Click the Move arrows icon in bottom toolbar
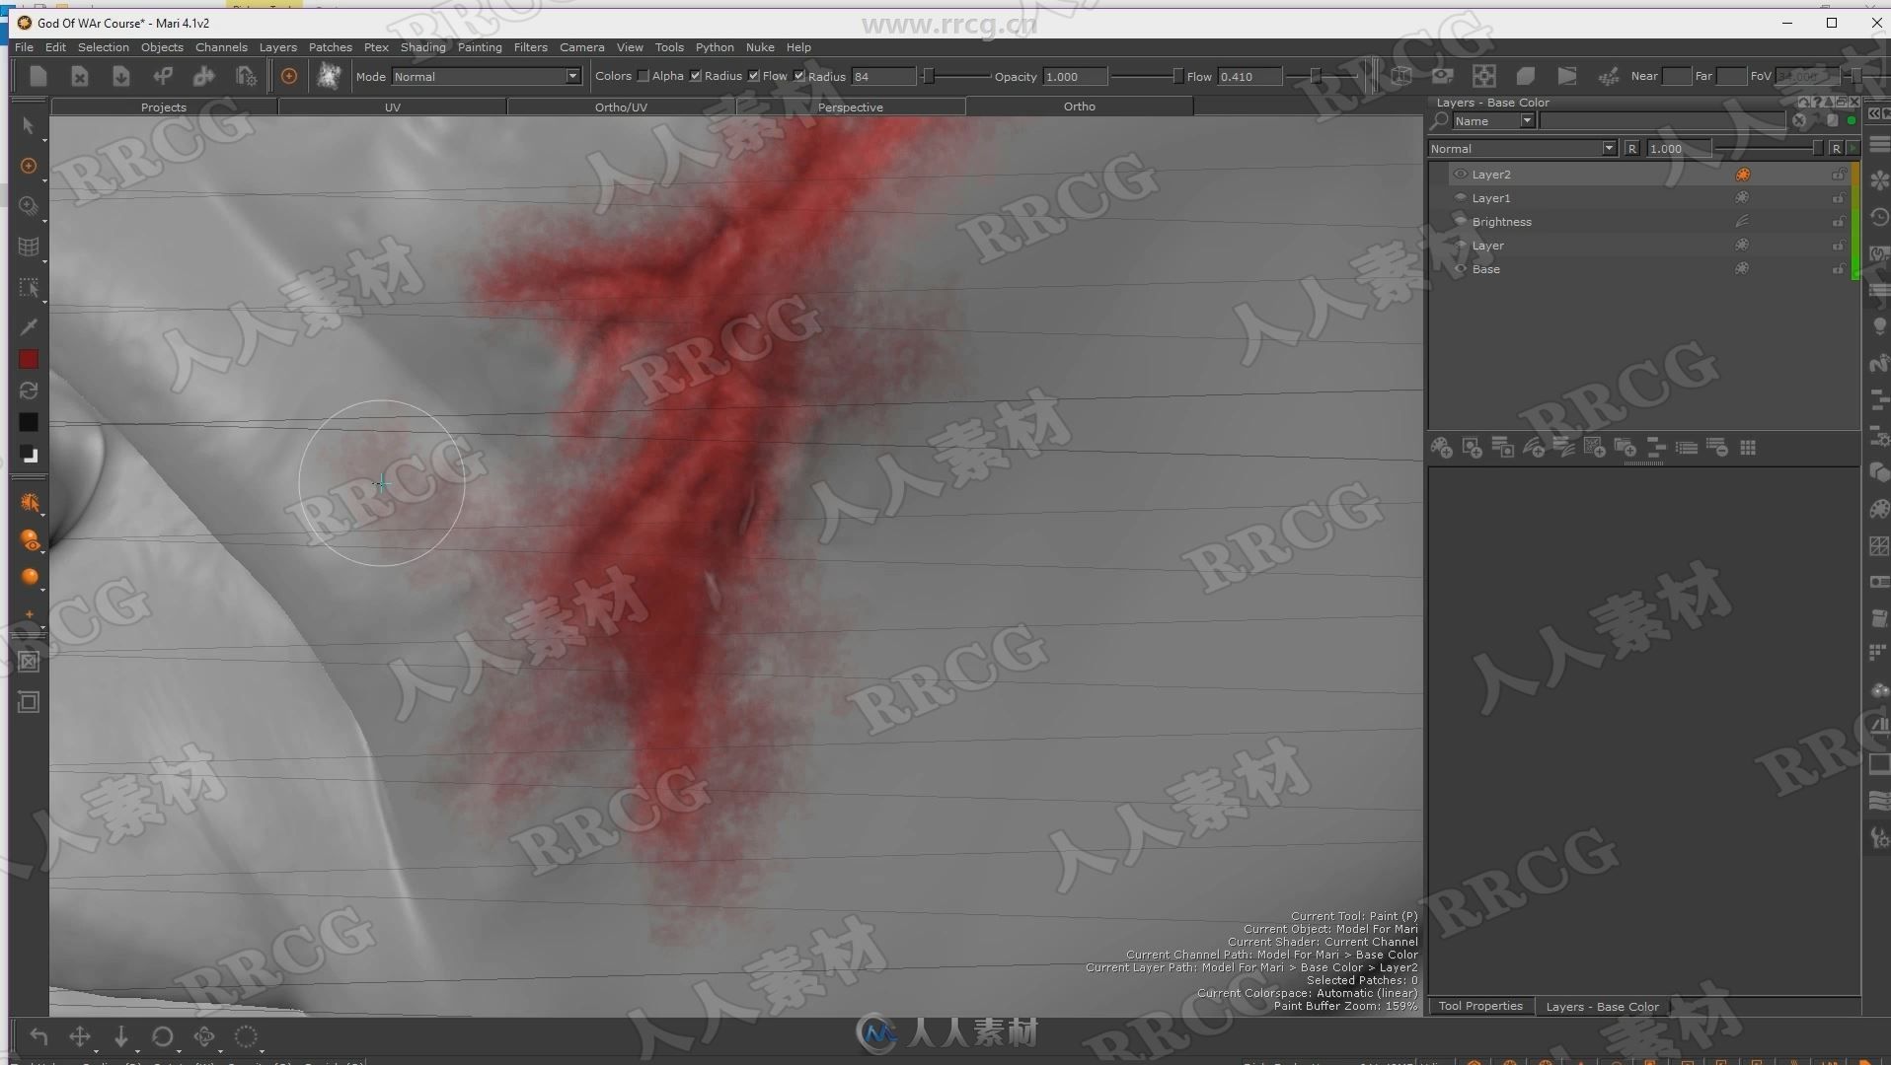The width and height of the screenshot is (1891, 1065). point(80,1036)
